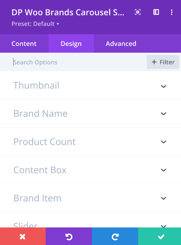Select the Design tab
The width and height of the screenshot is (181, 245).
[x=71, y=44]
